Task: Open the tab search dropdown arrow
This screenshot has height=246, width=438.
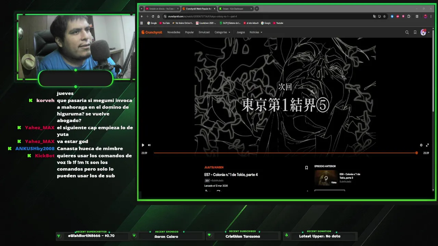Action: [x=142, y=9]
